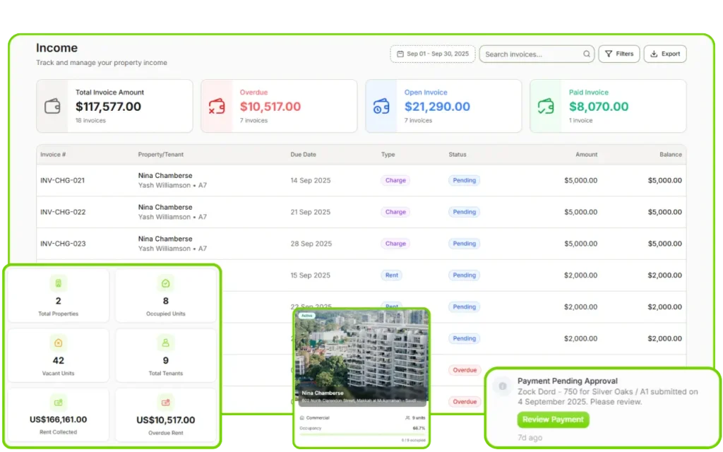Export the invoices list
This screenshot has width=723, height=452.
664,54
